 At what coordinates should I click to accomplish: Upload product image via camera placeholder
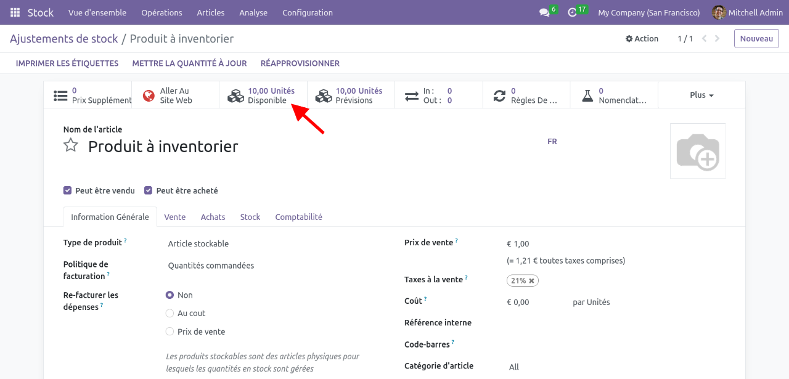pos(697,151)
